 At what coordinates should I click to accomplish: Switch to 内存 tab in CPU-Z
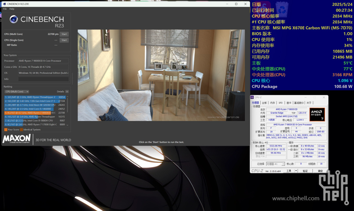272,103
